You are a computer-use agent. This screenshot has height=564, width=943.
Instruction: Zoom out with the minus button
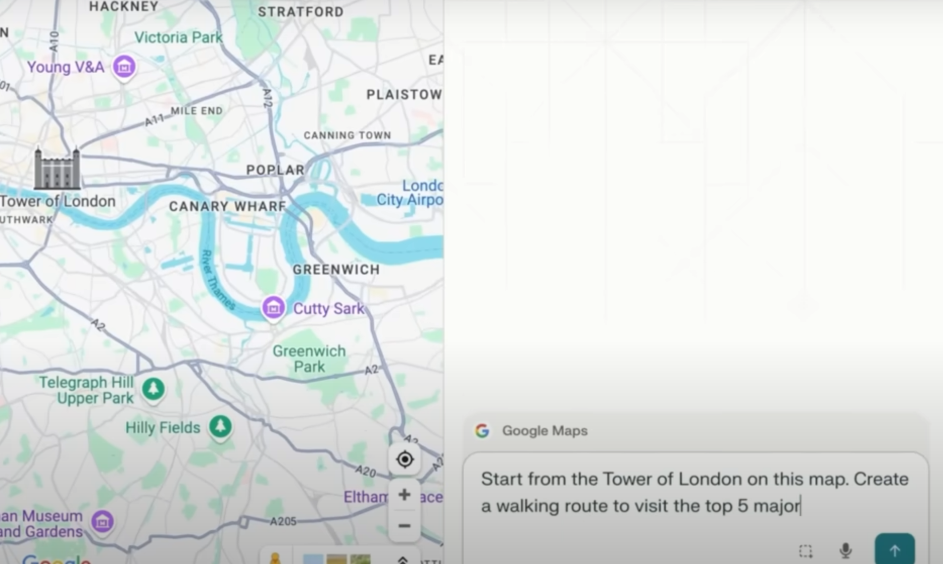click(x=404, y=526)
